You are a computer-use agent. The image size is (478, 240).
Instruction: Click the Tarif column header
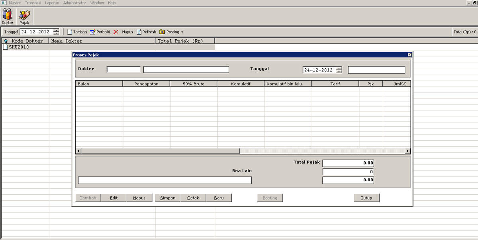tap(335, 84)
